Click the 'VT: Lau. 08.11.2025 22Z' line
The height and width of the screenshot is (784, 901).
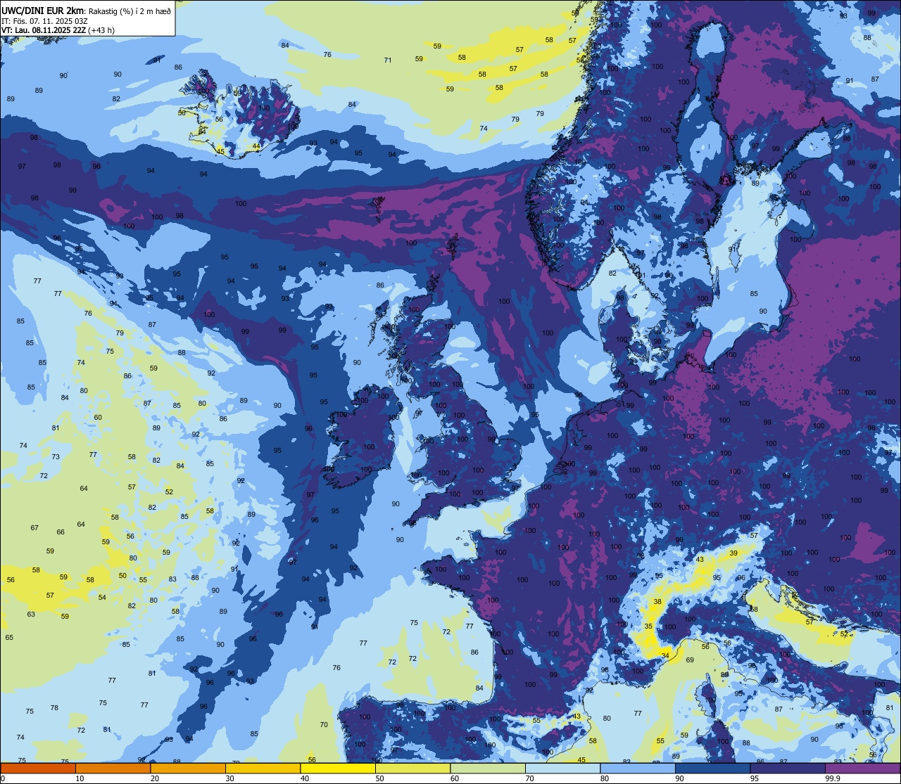pyautogui.click(x=44, y=30)
